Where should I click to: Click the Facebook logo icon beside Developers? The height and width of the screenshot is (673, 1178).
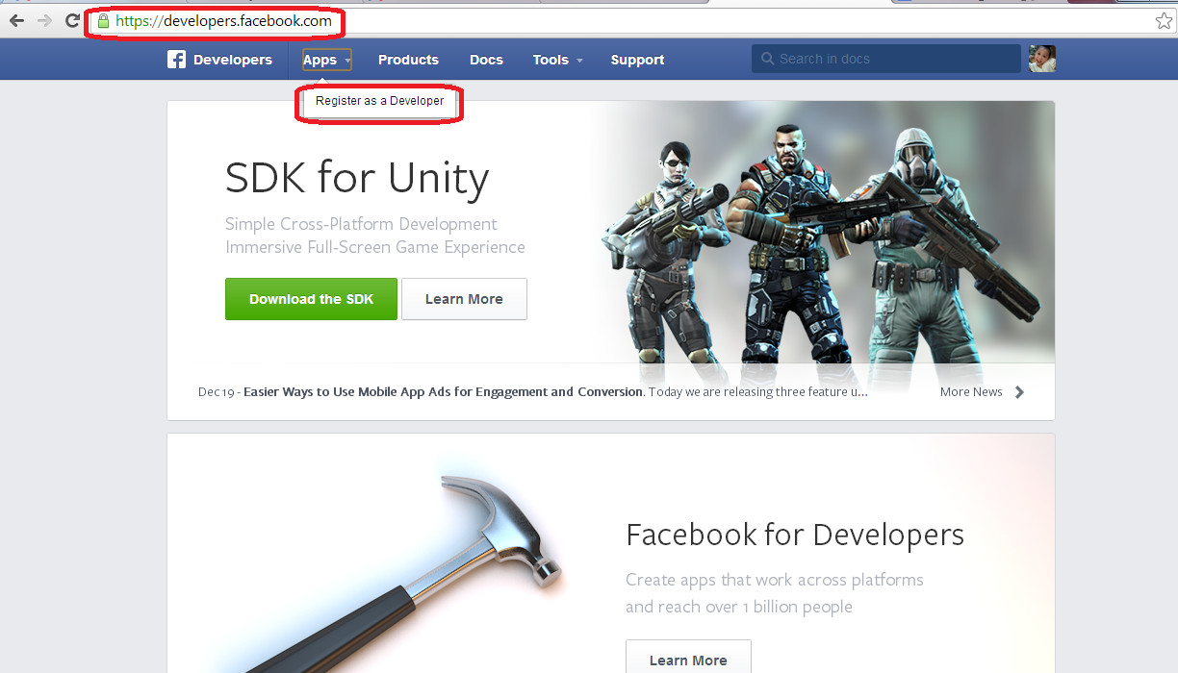tap(176, 60)
